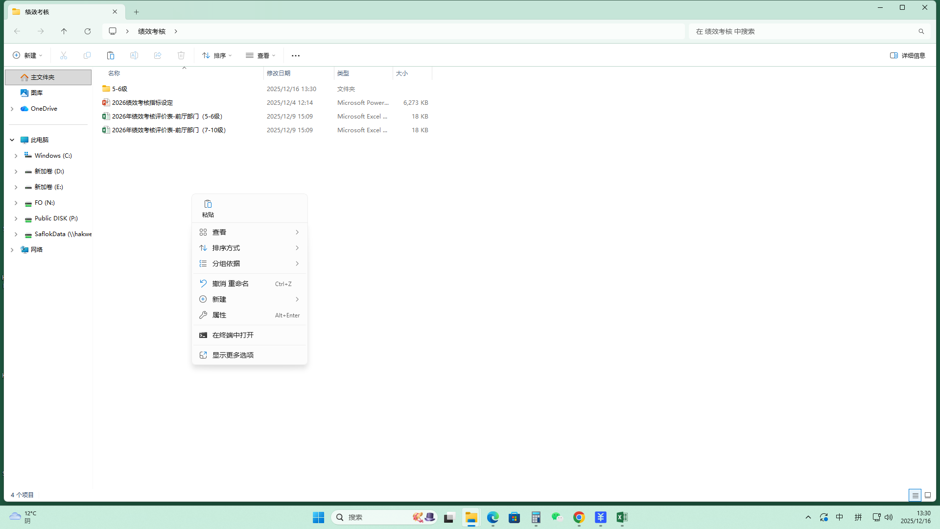Screen dimensions: 940x529
Task: Collapse the 此电脑 tree node
Action: point(12,140)
